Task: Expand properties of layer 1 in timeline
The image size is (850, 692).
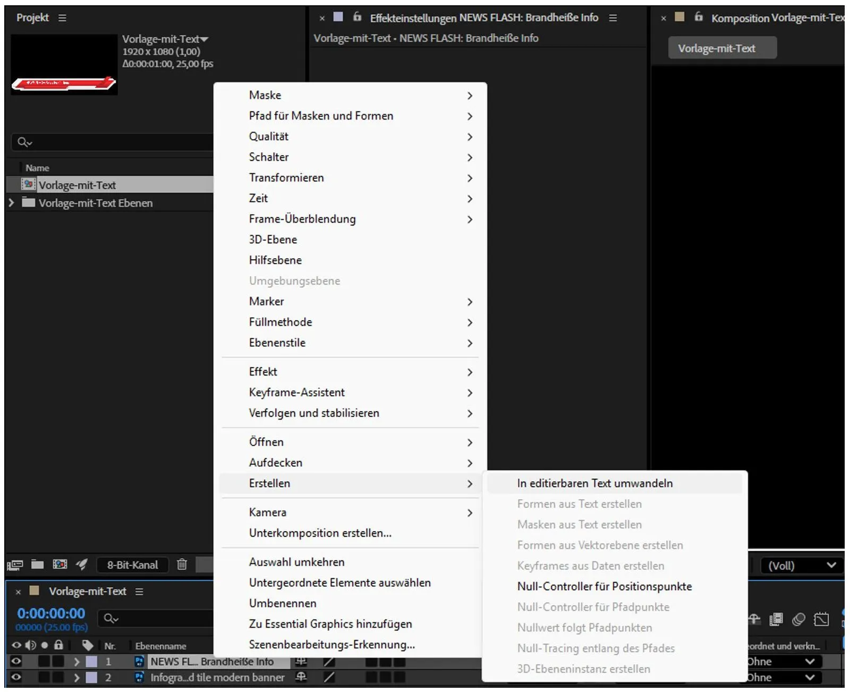Action: tap(76, 662)
